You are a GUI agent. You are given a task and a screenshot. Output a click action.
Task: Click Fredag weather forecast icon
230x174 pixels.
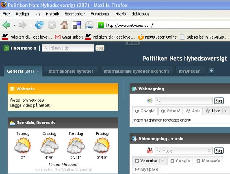pos(102,146)
